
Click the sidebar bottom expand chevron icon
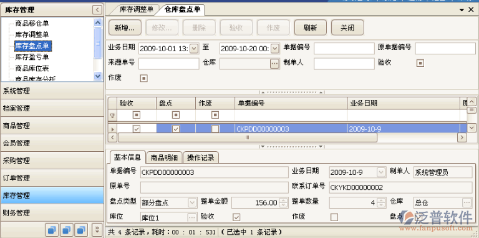click(97, 229)
